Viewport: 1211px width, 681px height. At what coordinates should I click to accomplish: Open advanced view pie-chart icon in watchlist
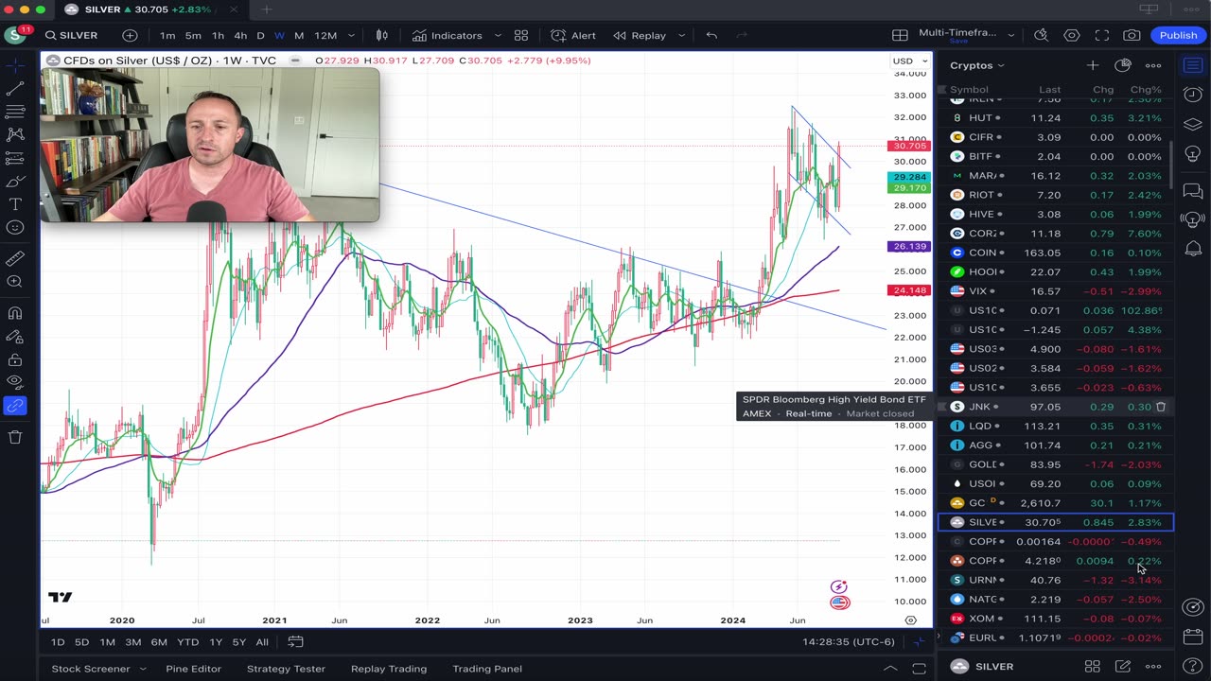(x=1123, y=65)
